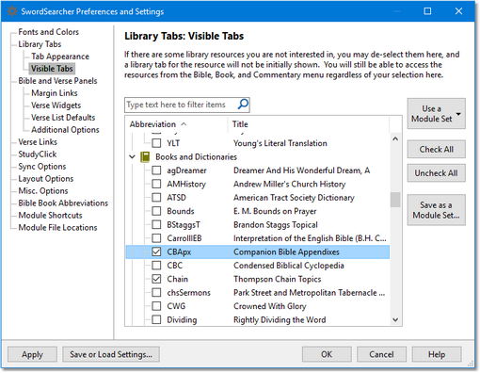Check the AMHistory checkbox
The image size is (480, 373).
(156, 184)
